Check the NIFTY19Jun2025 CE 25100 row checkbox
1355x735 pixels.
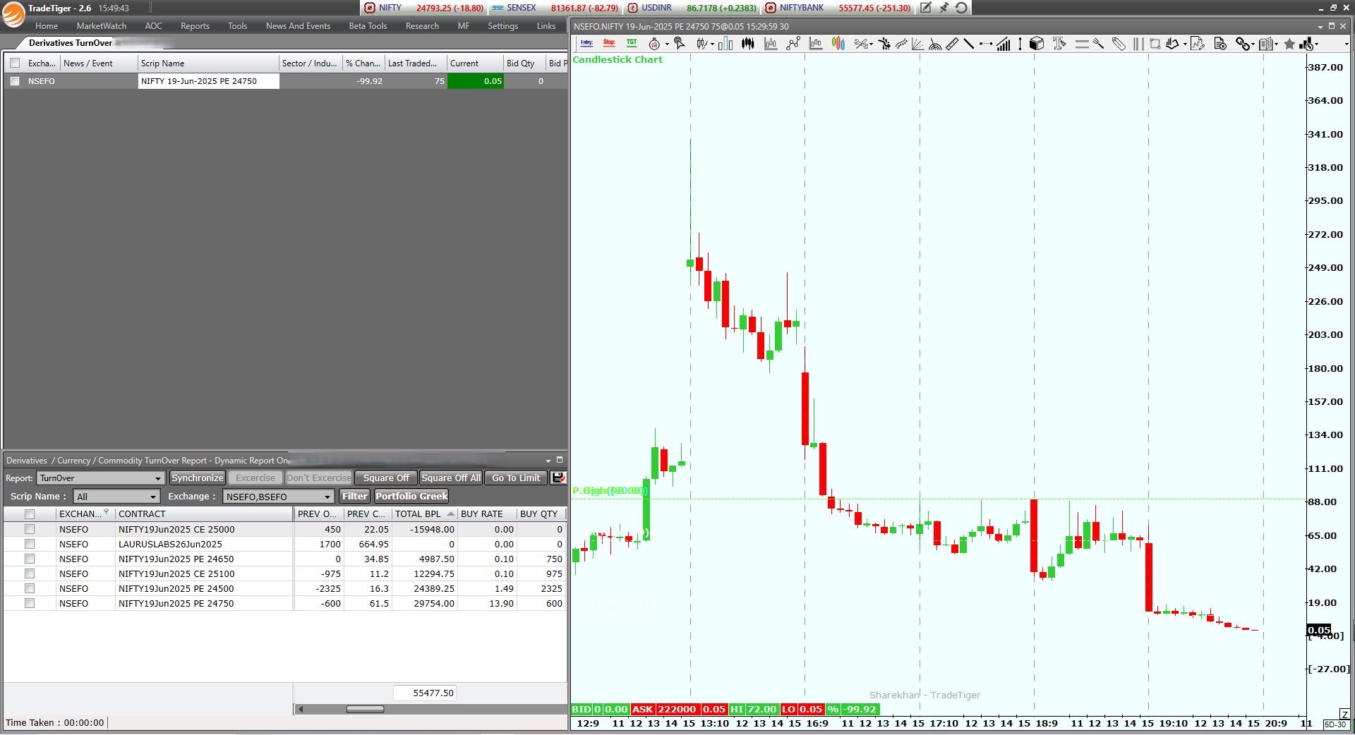click(x=30, y=573)
